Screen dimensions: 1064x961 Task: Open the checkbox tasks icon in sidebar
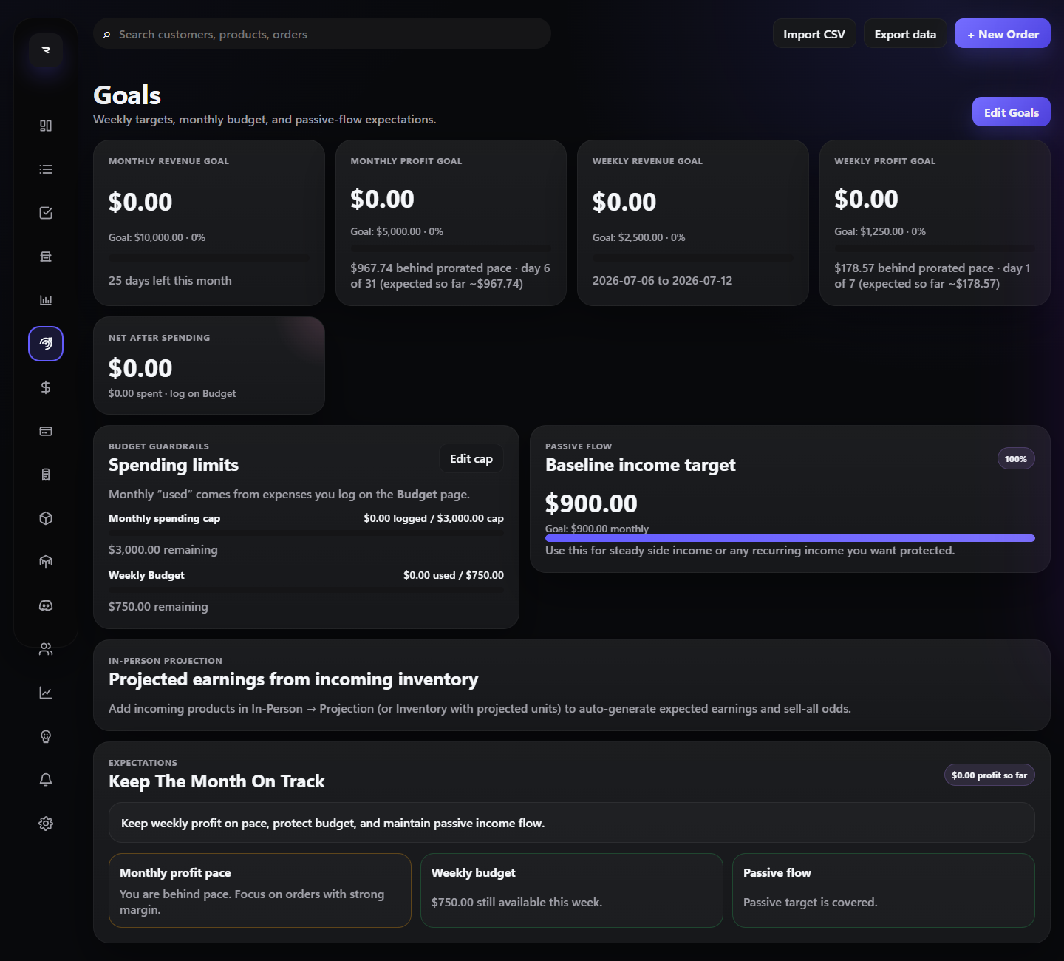coord(46,213)
